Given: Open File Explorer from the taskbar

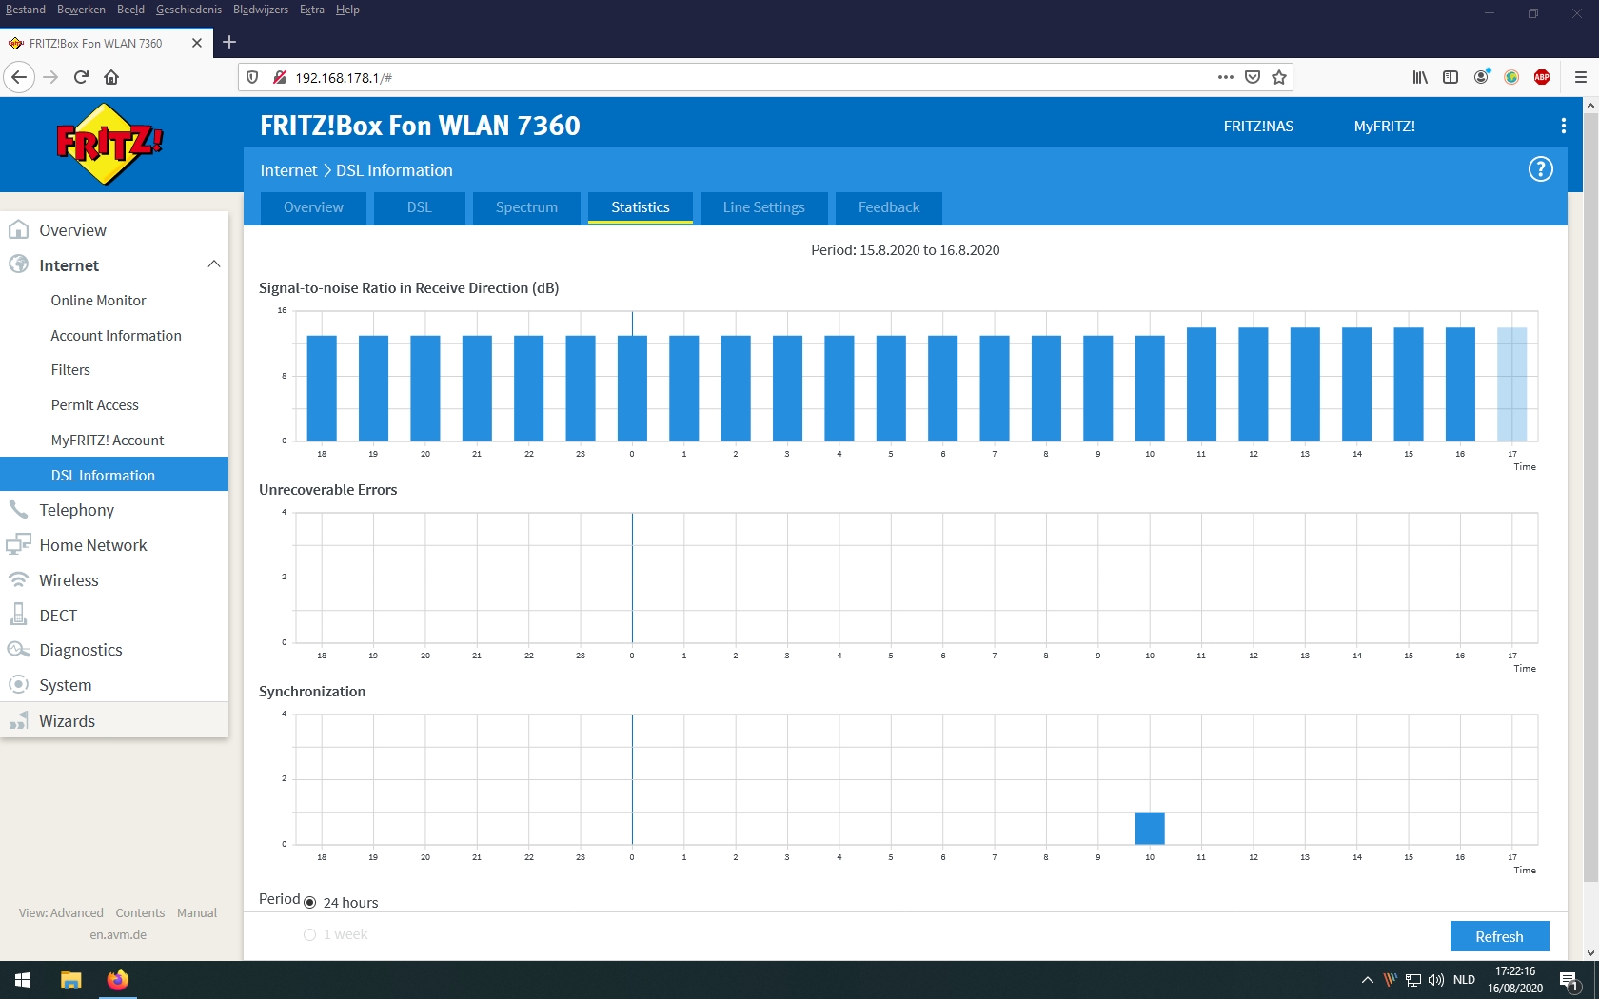Looking at the screenshot, I should (x=71, y=980).
